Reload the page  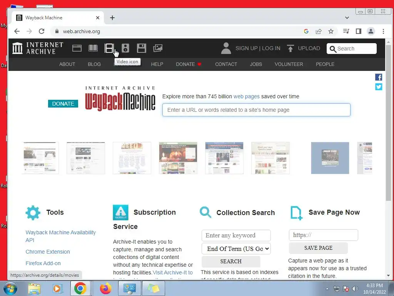pos(42,31)
